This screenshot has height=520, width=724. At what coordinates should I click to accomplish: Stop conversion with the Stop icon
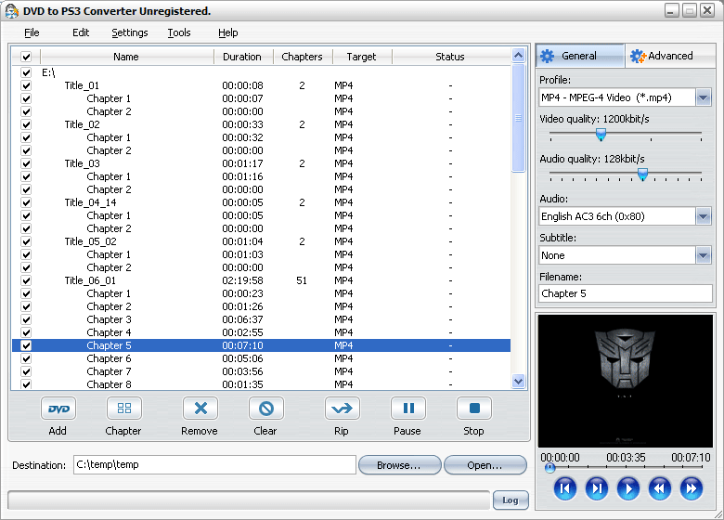click(x=473, y=409)
